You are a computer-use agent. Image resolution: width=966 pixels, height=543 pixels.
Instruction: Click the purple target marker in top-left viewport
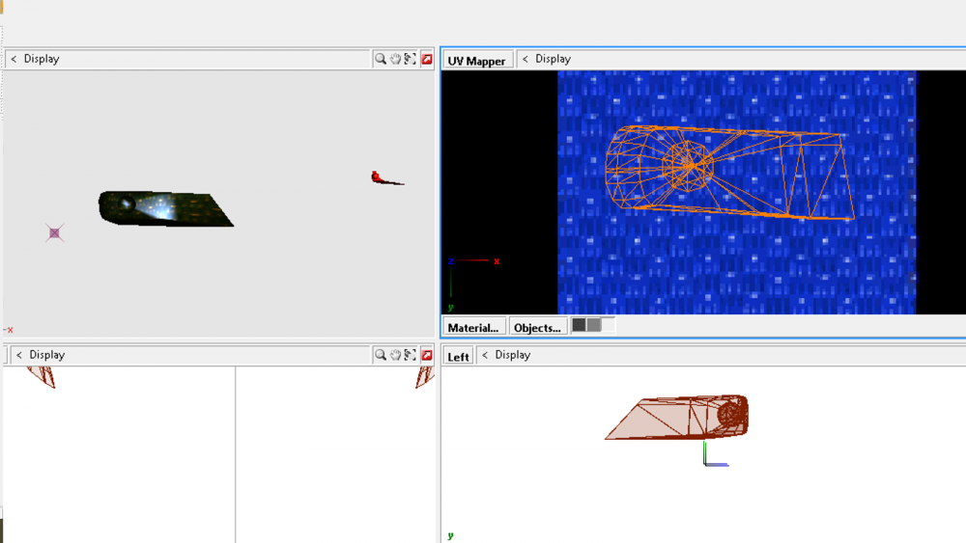point(54,232)
